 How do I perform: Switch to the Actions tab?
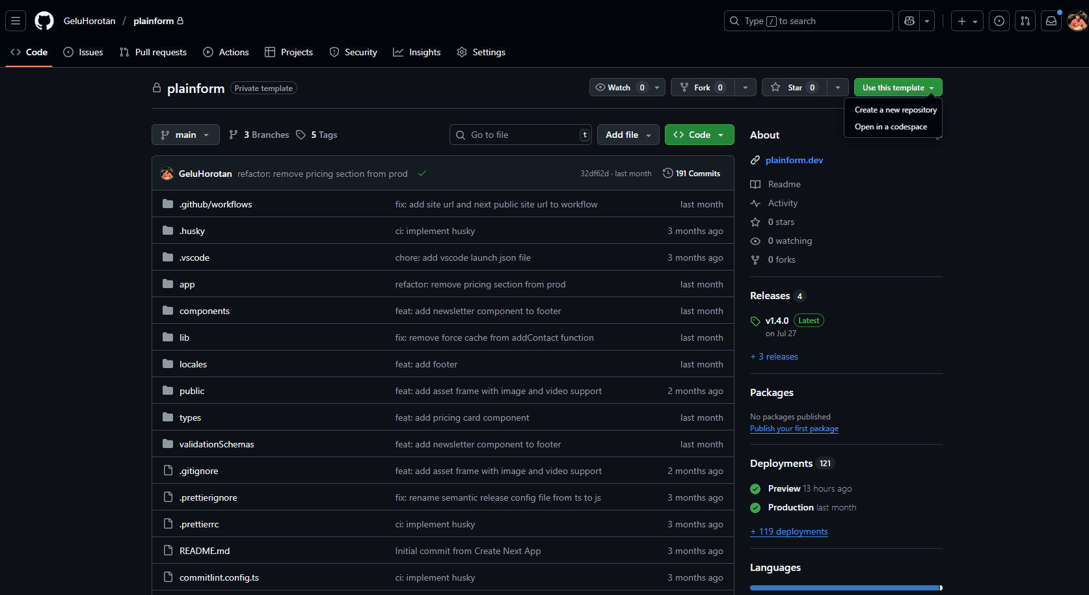[226, 52]
